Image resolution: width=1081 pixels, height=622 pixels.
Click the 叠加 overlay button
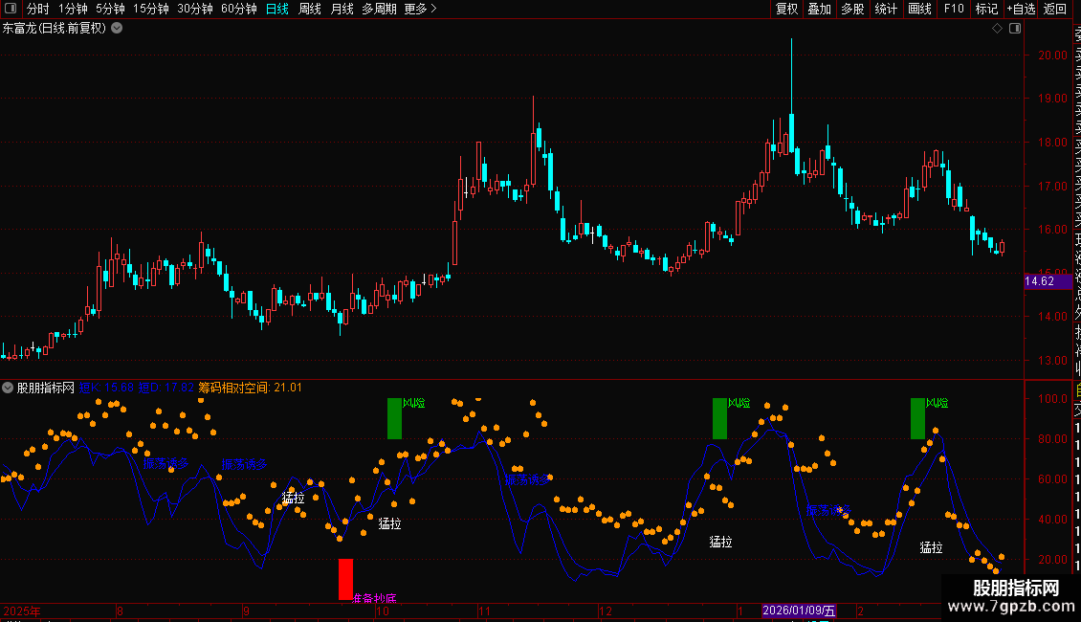click(x=820, y=9)
